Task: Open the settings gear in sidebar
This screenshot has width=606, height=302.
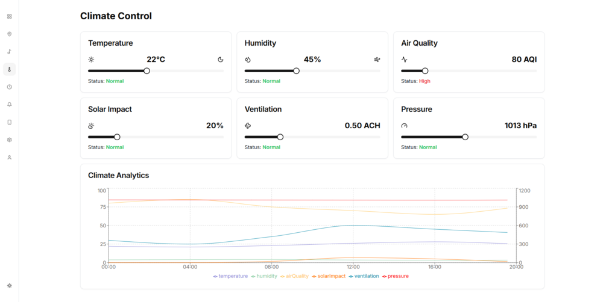Action: tap(9, 140)
